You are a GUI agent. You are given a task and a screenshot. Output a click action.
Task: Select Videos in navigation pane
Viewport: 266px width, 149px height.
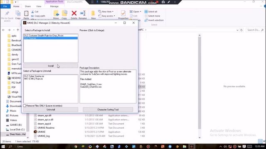click(x=13, y=120)
